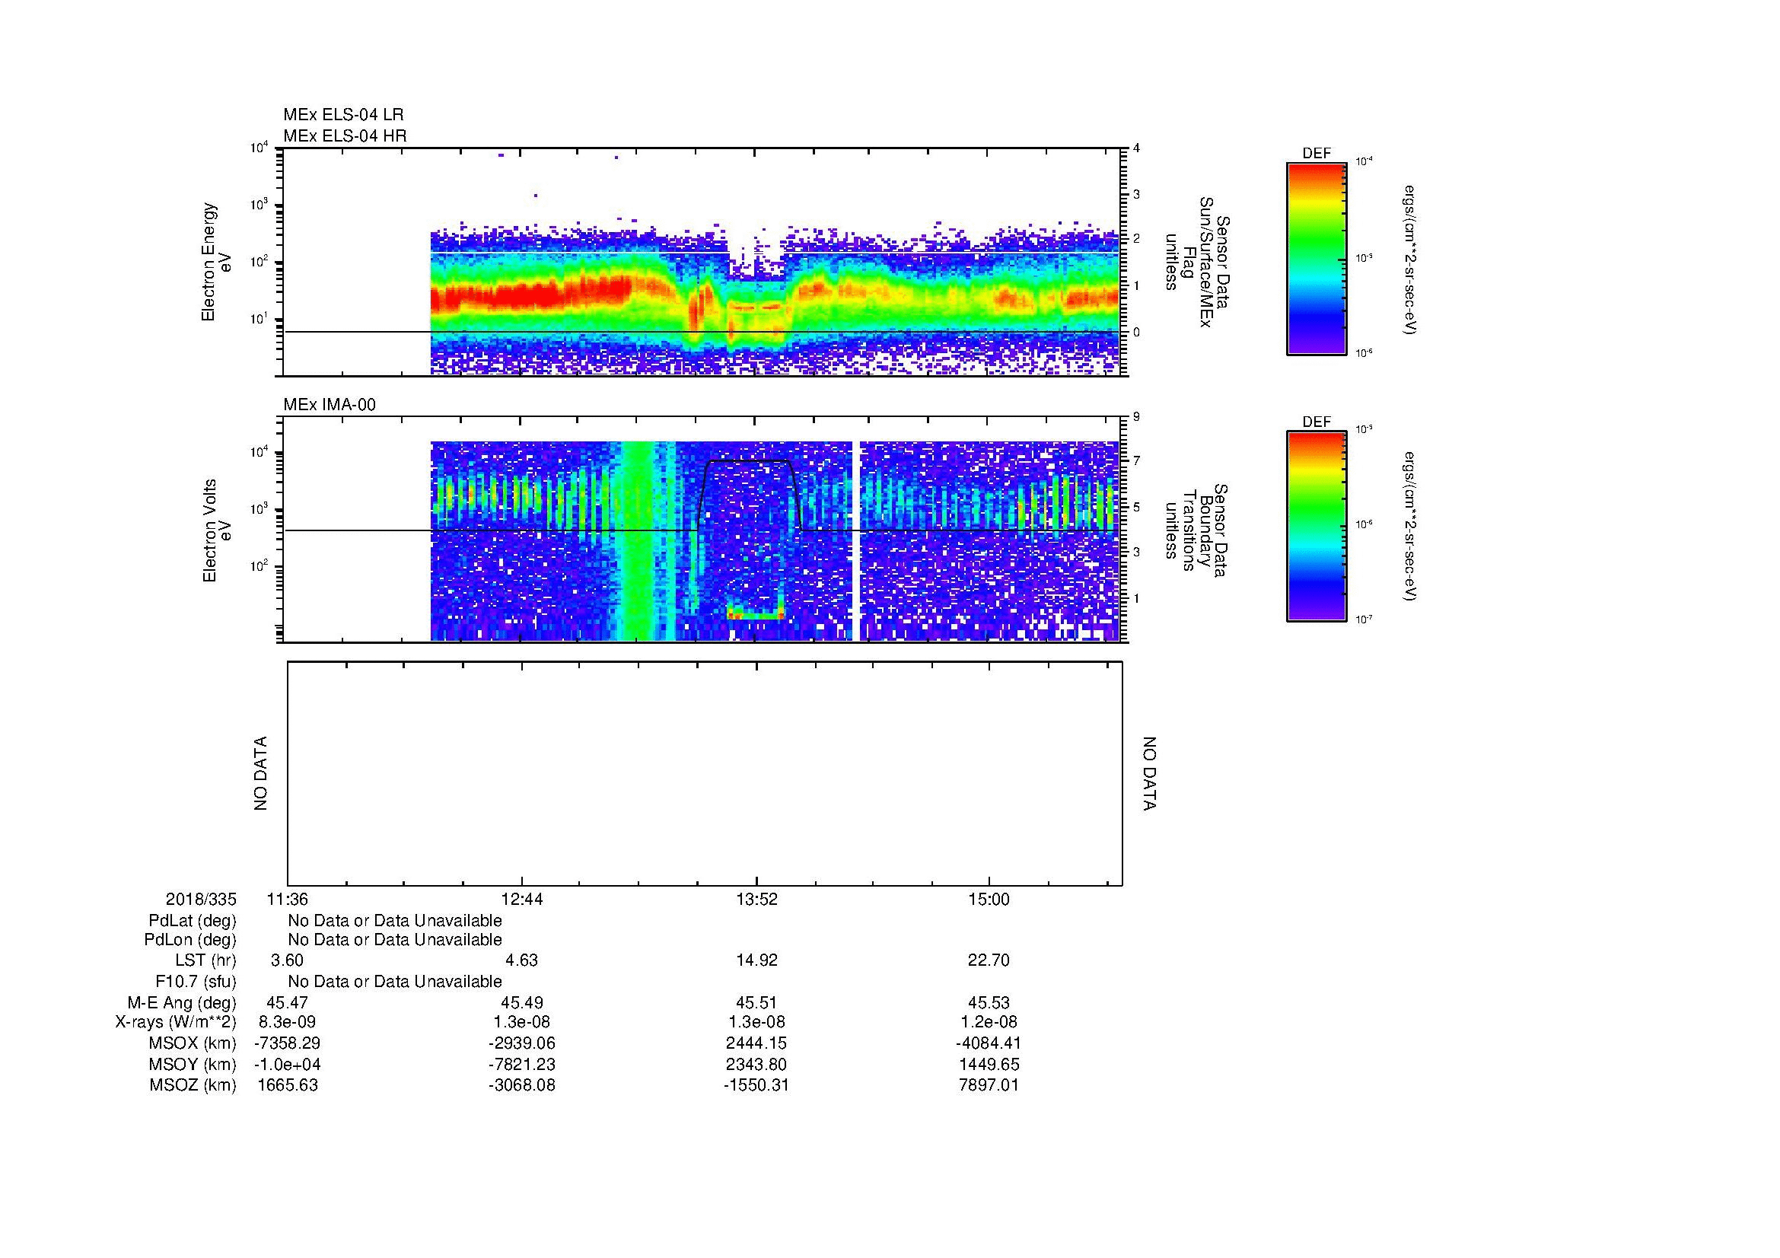Click MSOX value -7358.29
The width and height of the screenshot is (1780, 1258).
tap(288, 1043)
